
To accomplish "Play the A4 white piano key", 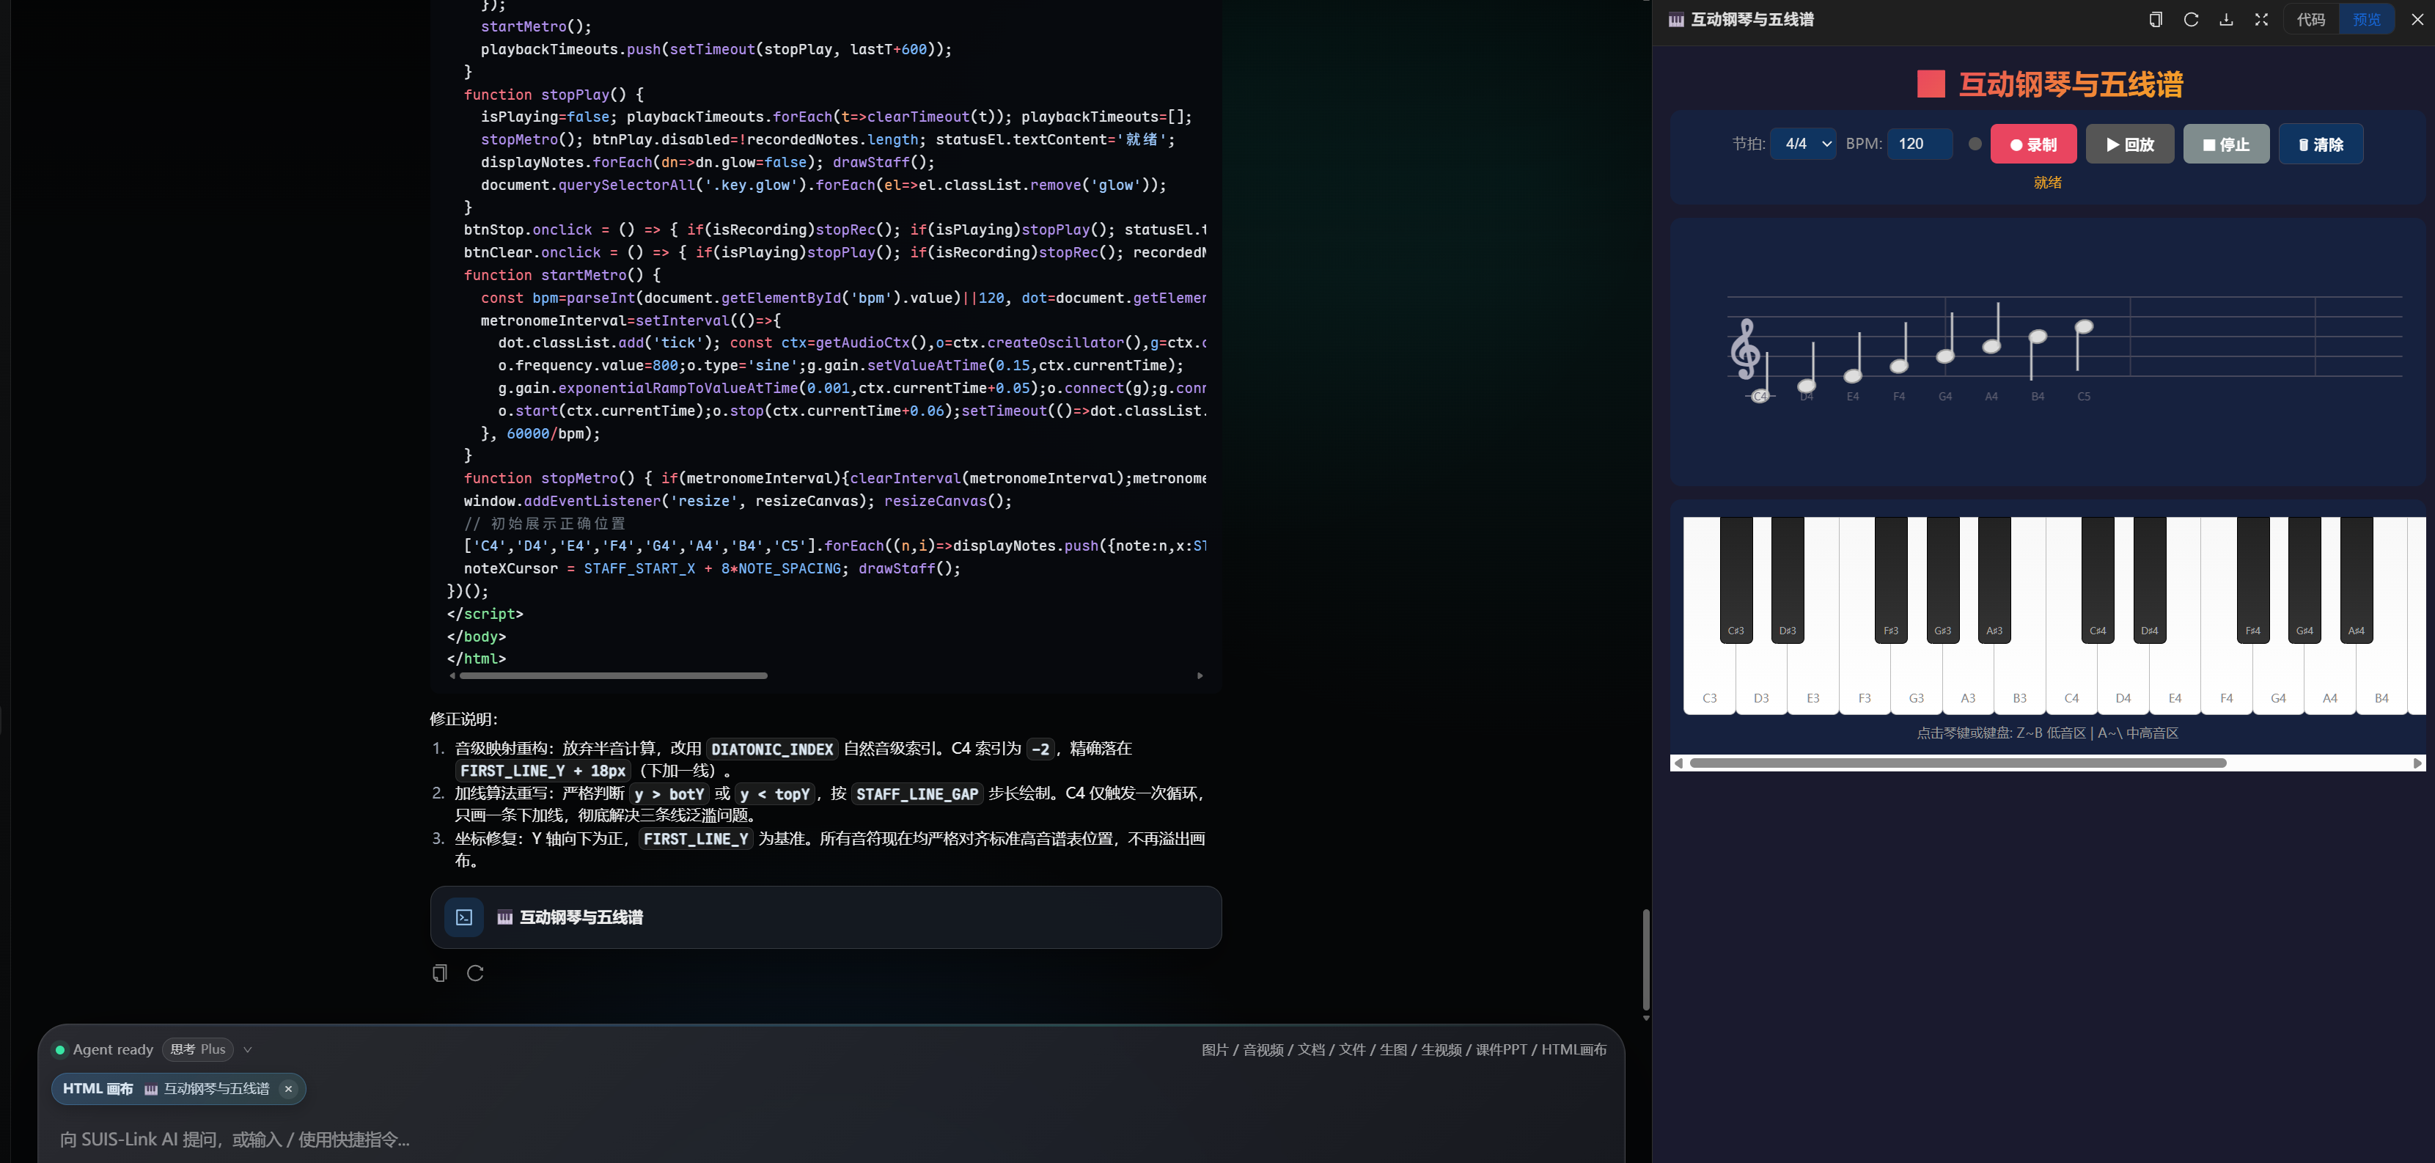I will point(2330,680).
